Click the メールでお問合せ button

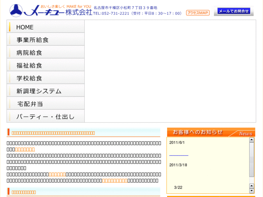[x=234, y=11]
